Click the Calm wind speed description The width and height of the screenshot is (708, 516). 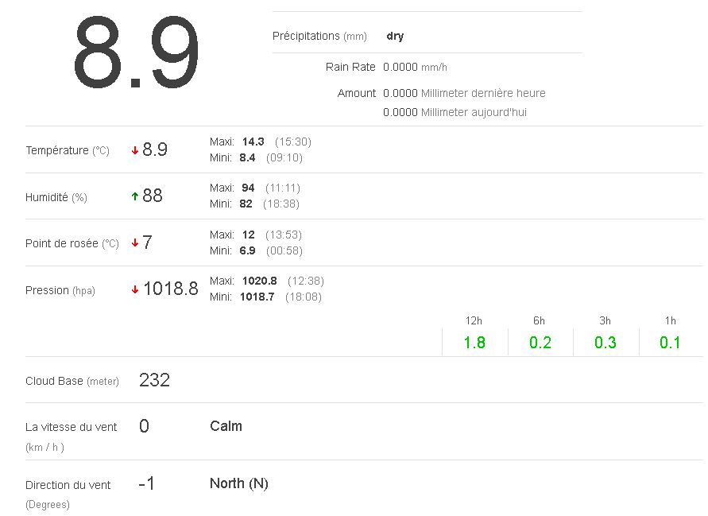click(226, 426)
